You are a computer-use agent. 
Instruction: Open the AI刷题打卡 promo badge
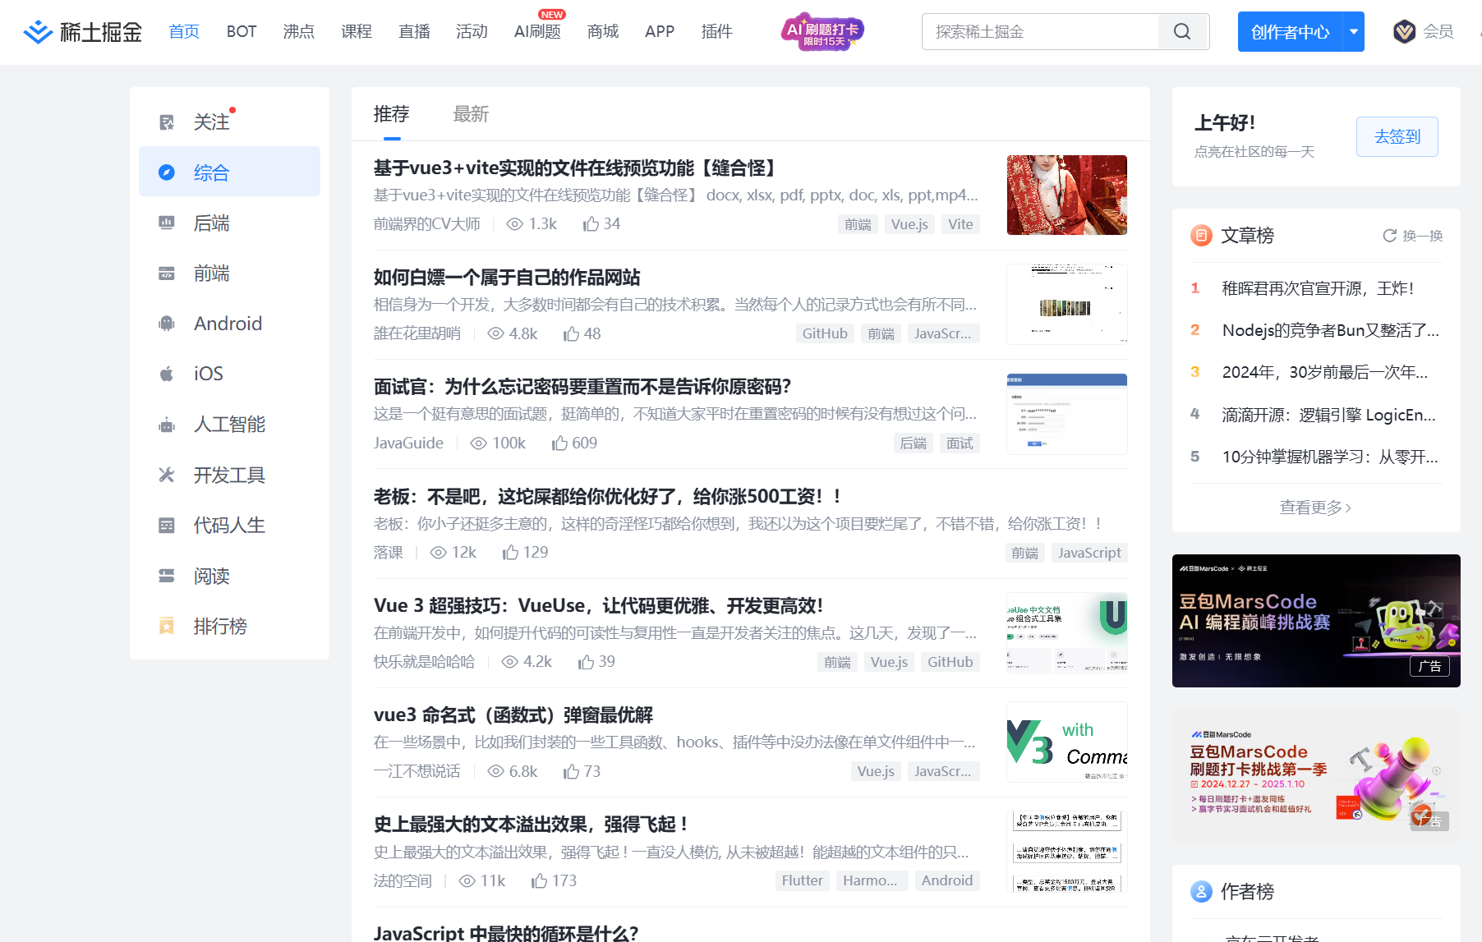tap(822, 32)
